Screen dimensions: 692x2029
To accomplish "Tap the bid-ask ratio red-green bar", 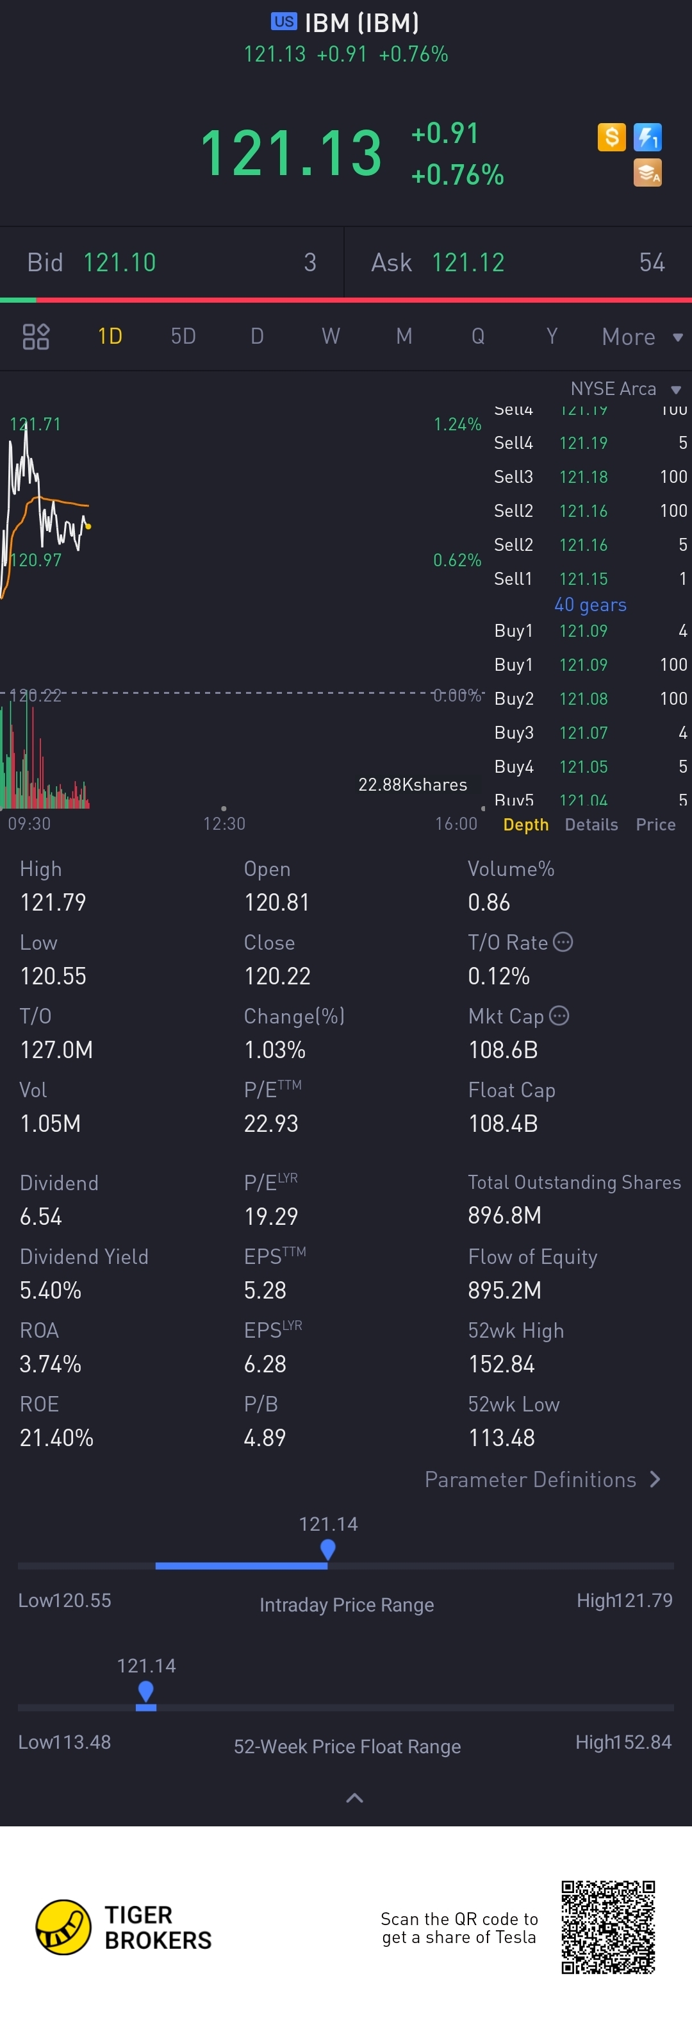I will pyautogui.click(x=345, y=300).
